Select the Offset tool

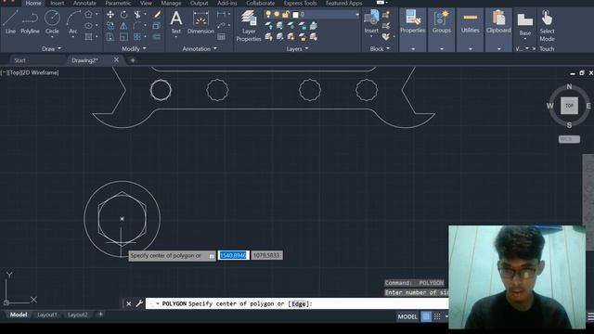pos(157,37)
